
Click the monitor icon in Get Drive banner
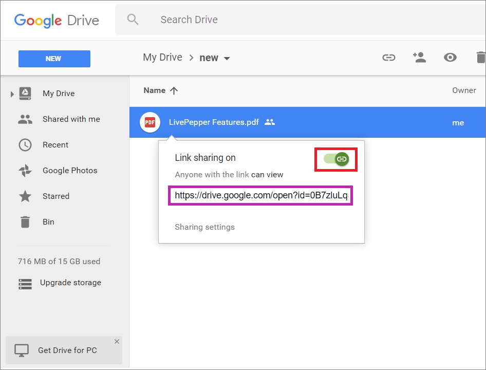(22, 350)
